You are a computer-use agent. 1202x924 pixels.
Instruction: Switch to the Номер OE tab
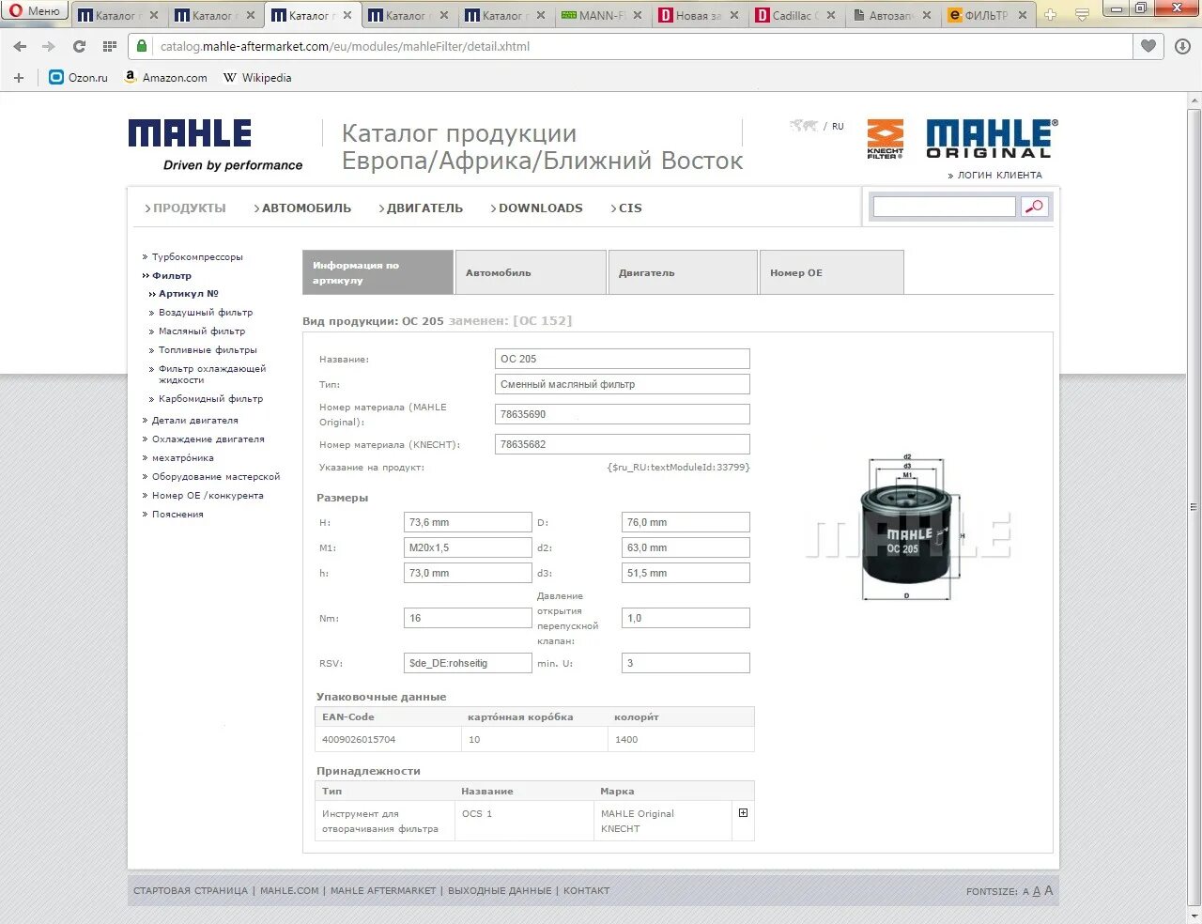coord(831,272)
